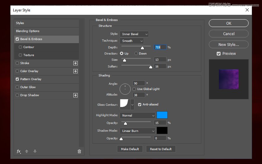Select the Down direction radio button
This screenshot has width=262, height=164.
pyautogui.click(x=136, y=54)
